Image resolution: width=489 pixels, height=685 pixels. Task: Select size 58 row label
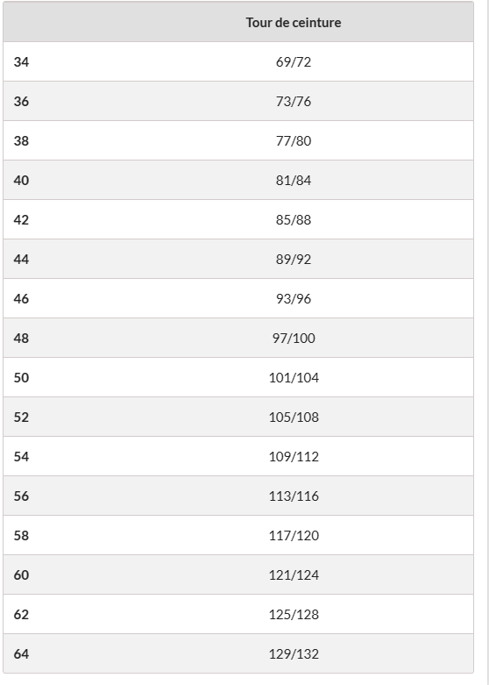21,536
